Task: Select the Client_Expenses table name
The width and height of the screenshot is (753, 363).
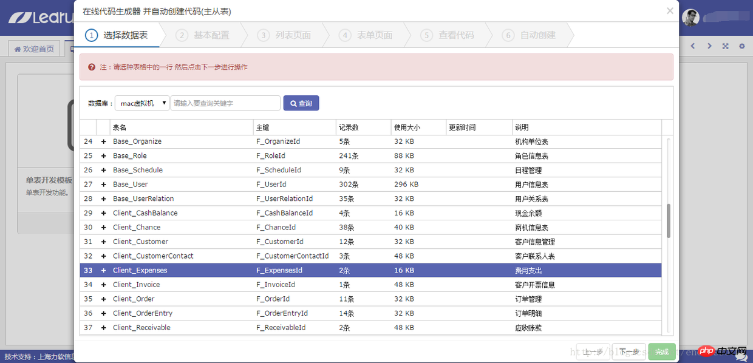Action: pos(140,271)
